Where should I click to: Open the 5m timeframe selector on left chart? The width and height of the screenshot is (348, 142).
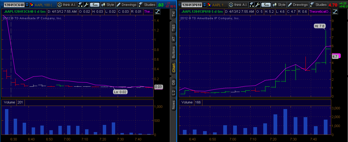[x=95, y=5]
